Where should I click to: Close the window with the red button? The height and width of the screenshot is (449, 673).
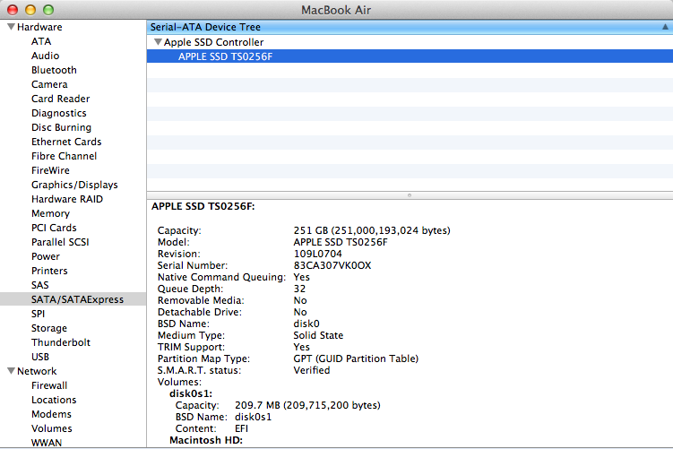(13, 10)
